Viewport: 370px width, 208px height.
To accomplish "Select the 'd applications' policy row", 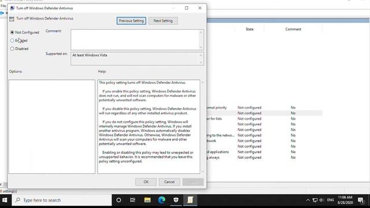I will coord(264,152).
